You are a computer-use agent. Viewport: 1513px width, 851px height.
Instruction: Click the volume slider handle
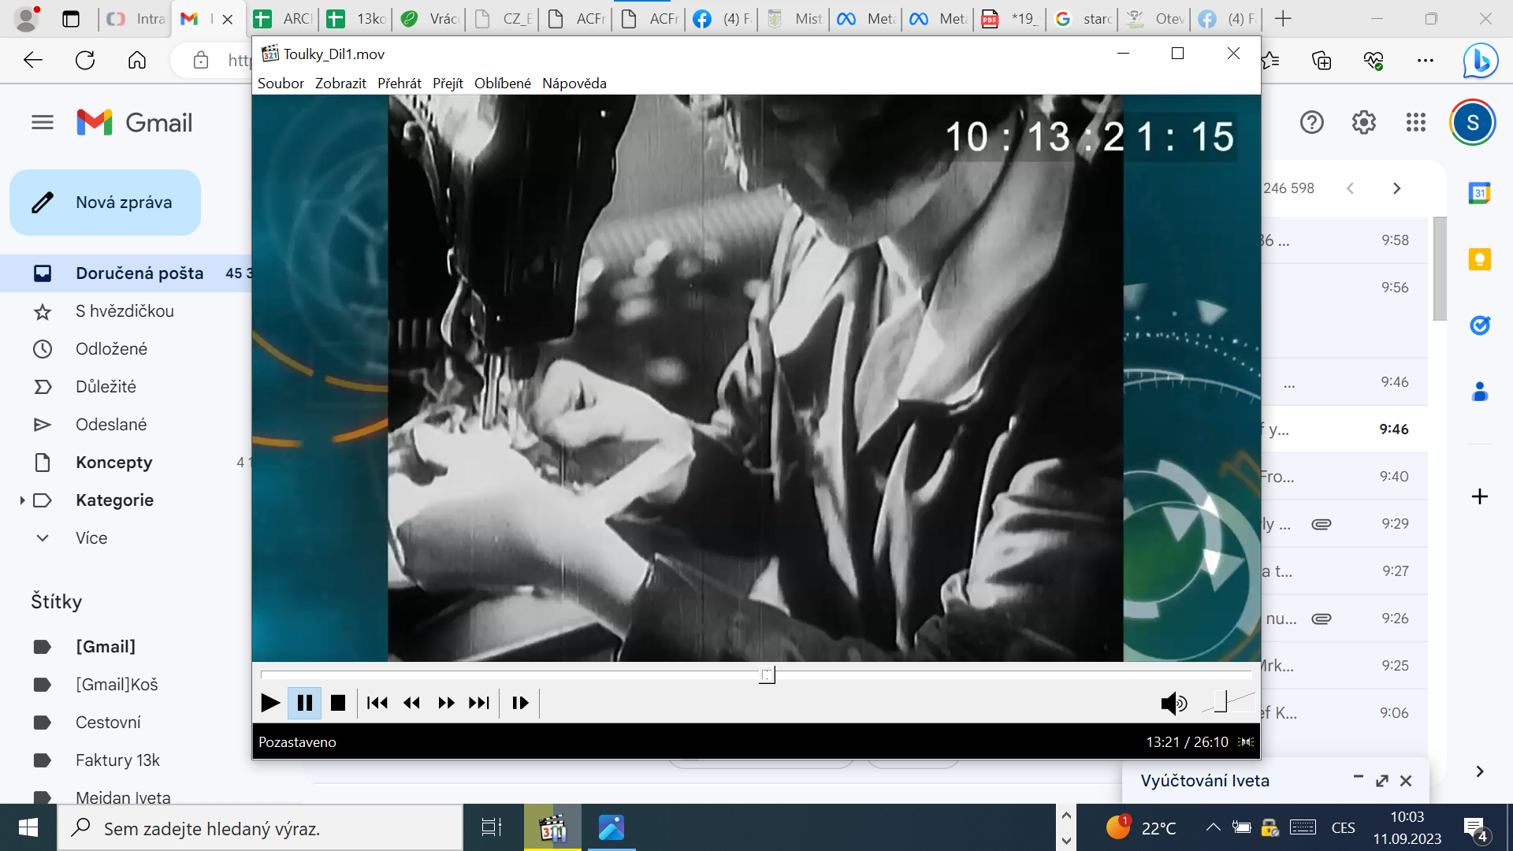[x=1221, y=701]
